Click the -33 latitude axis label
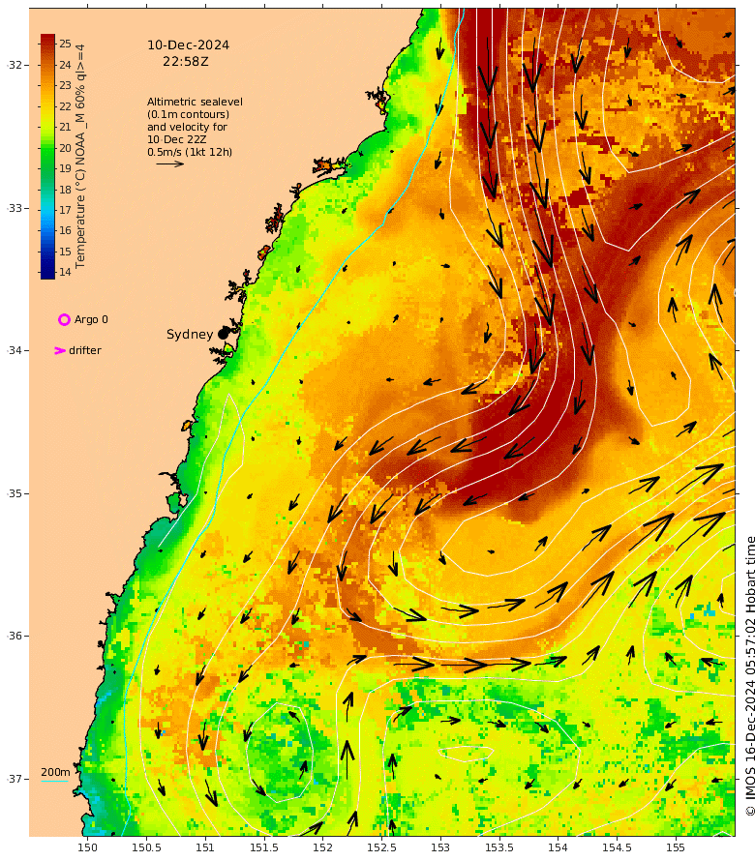This screenshot has height=861, width=755. pyautogui.click(x=15, y=209)
